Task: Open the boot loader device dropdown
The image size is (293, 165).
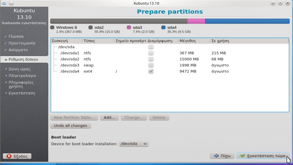Action: [x=134, y=144]
